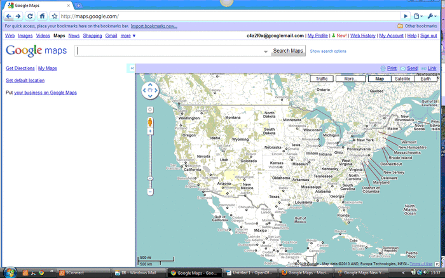Zoom in with the plus button
Image resolution: width=445 pixels, height=278 pixels.
coord(150,131)
